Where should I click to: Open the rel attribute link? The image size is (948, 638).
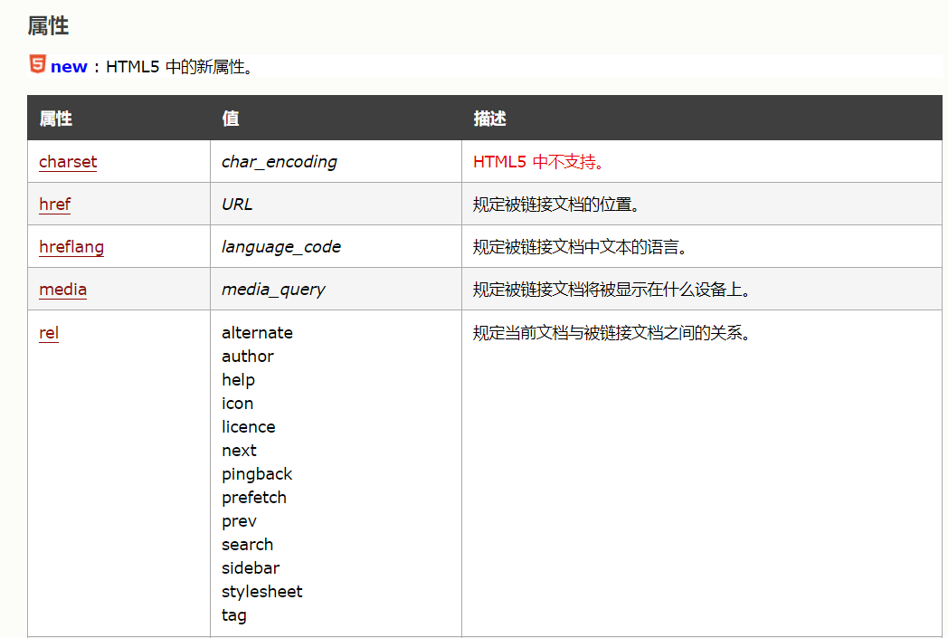point(48,332)
